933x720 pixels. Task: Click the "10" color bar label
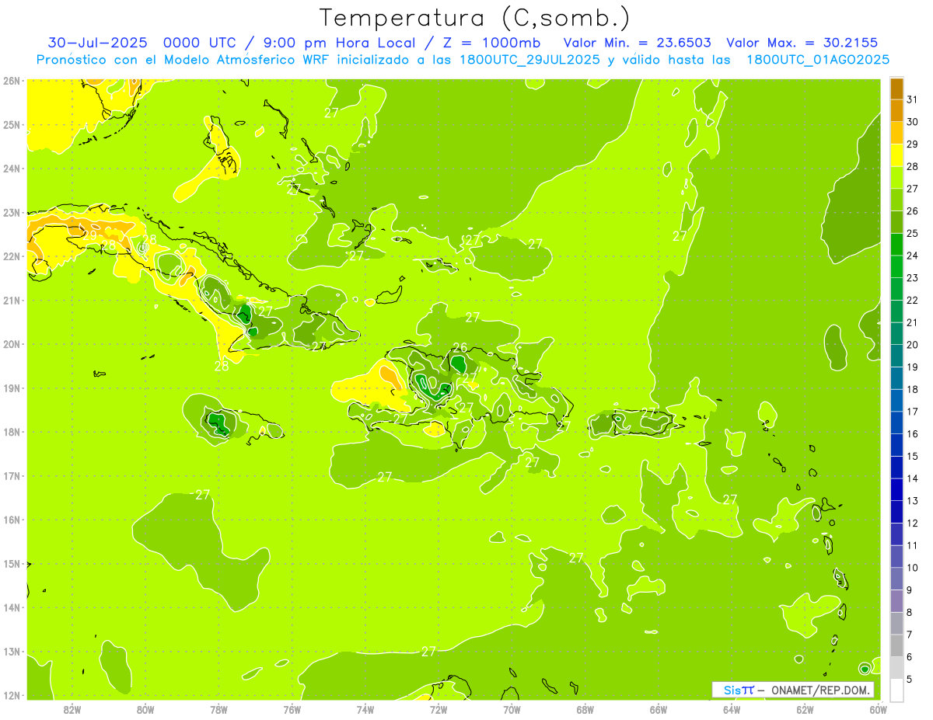(913, 567)
